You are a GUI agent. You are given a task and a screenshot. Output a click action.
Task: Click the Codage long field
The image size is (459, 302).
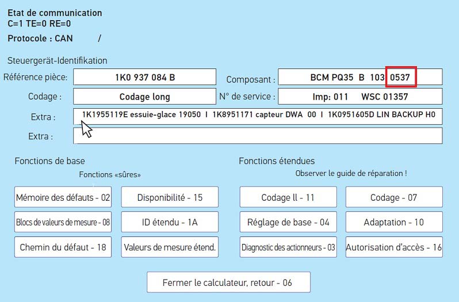(x=144, y=96)
